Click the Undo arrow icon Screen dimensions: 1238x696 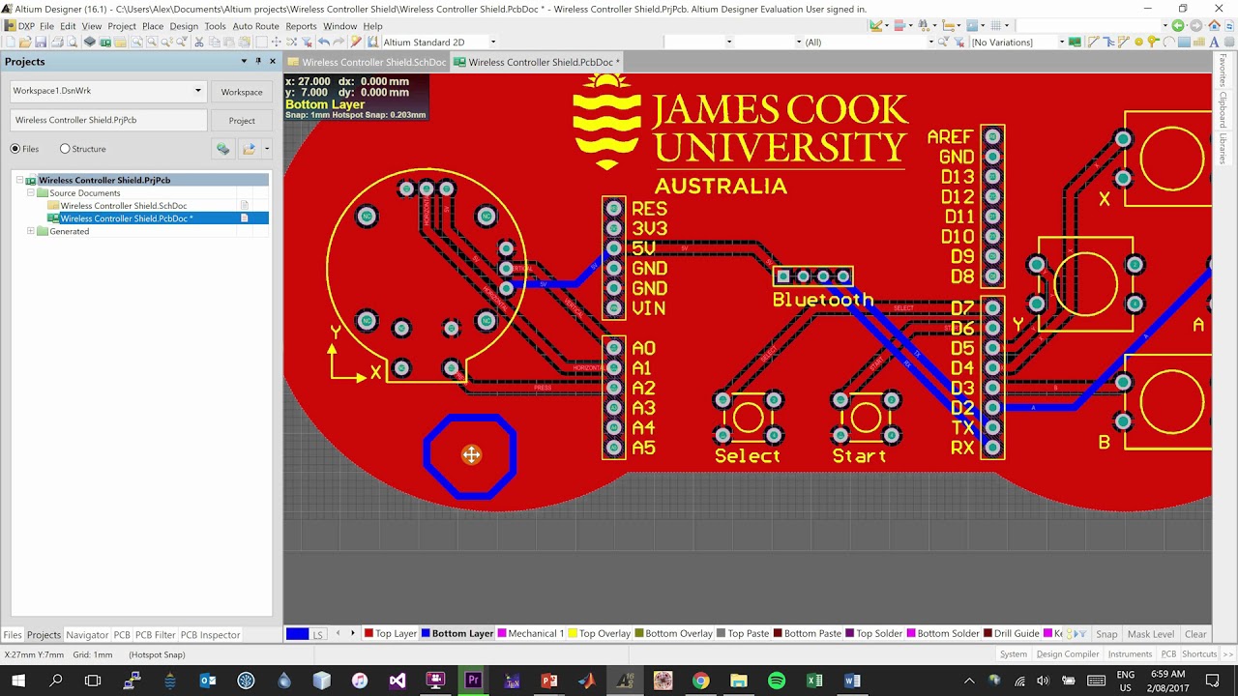pyautogui.click(x=323, y=42)
